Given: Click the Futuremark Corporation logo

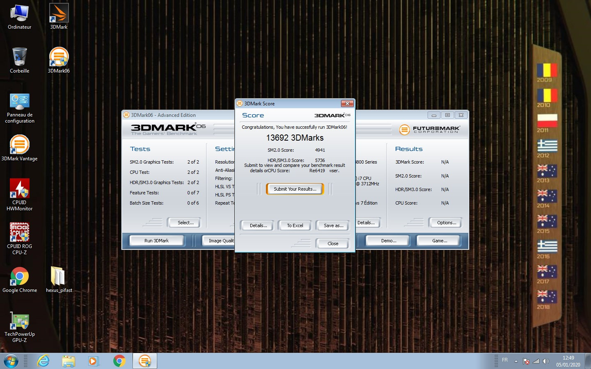Looking at the screenshot, I should pyautogui.click(x=430, y=130).
